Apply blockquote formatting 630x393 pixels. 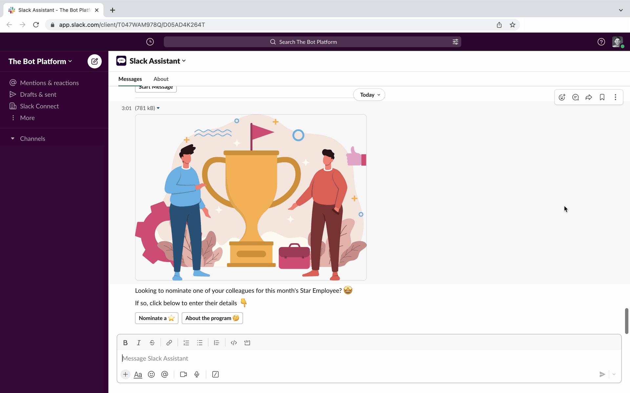click(x=217, y=343)
